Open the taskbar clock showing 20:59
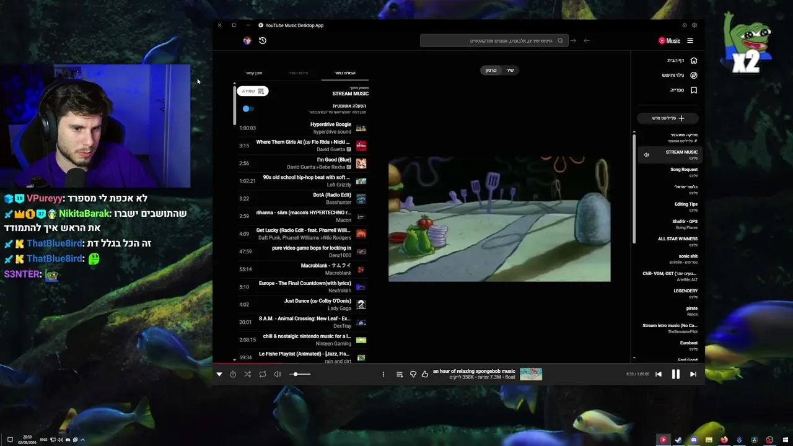Screen dimensions: 793x446 click(x=27, y=440)
